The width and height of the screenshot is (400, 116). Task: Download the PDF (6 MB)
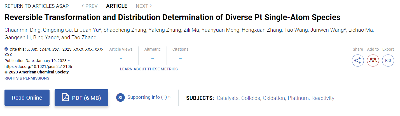click(81, 98)
